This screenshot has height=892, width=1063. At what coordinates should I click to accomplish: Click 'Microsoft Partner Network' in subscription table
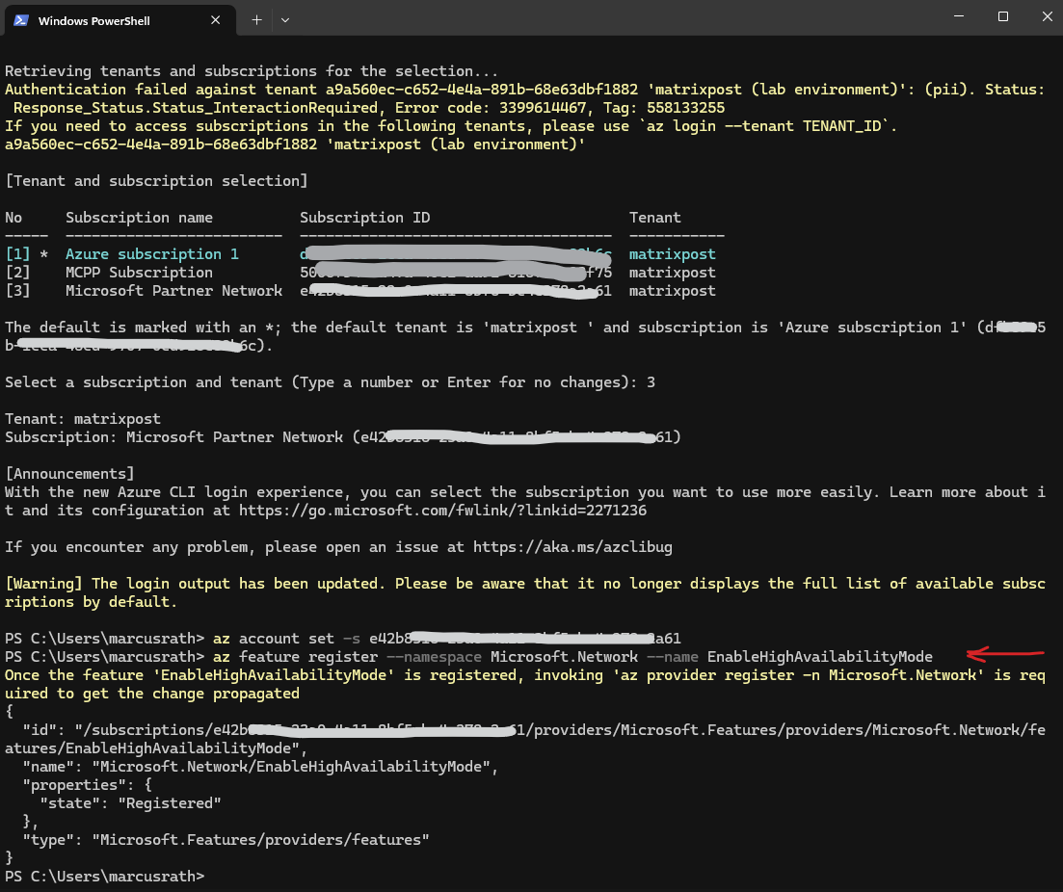click(173, 291)
